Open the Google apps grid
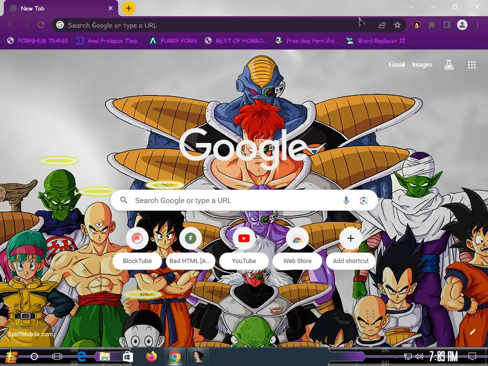Screen dimensions: 488x366 (x=471, y=65)
